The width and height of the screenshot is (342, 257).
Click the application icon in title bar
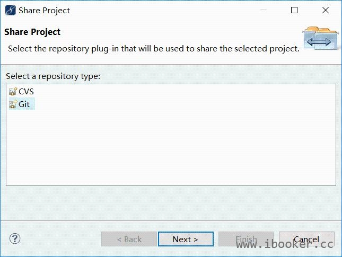coord(10,10)
